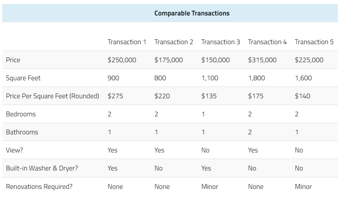Select the Transaction 4 column header

coord(267,42)
